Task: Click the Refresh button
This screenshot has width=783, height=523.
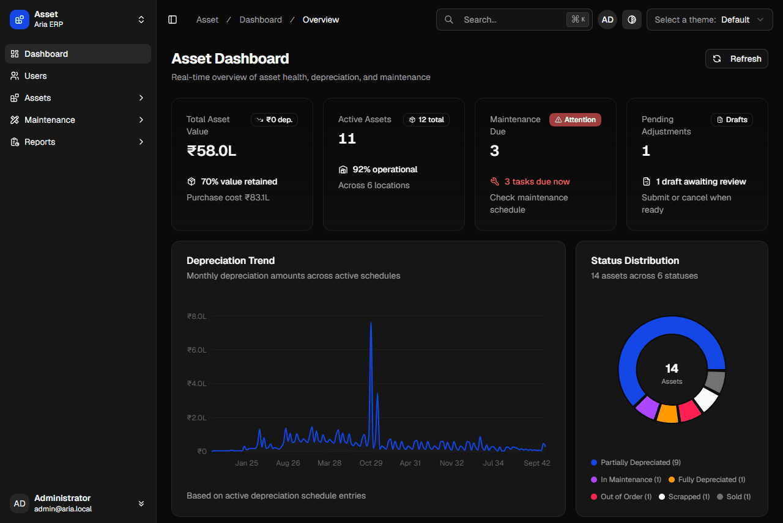Action: [737, 59]
